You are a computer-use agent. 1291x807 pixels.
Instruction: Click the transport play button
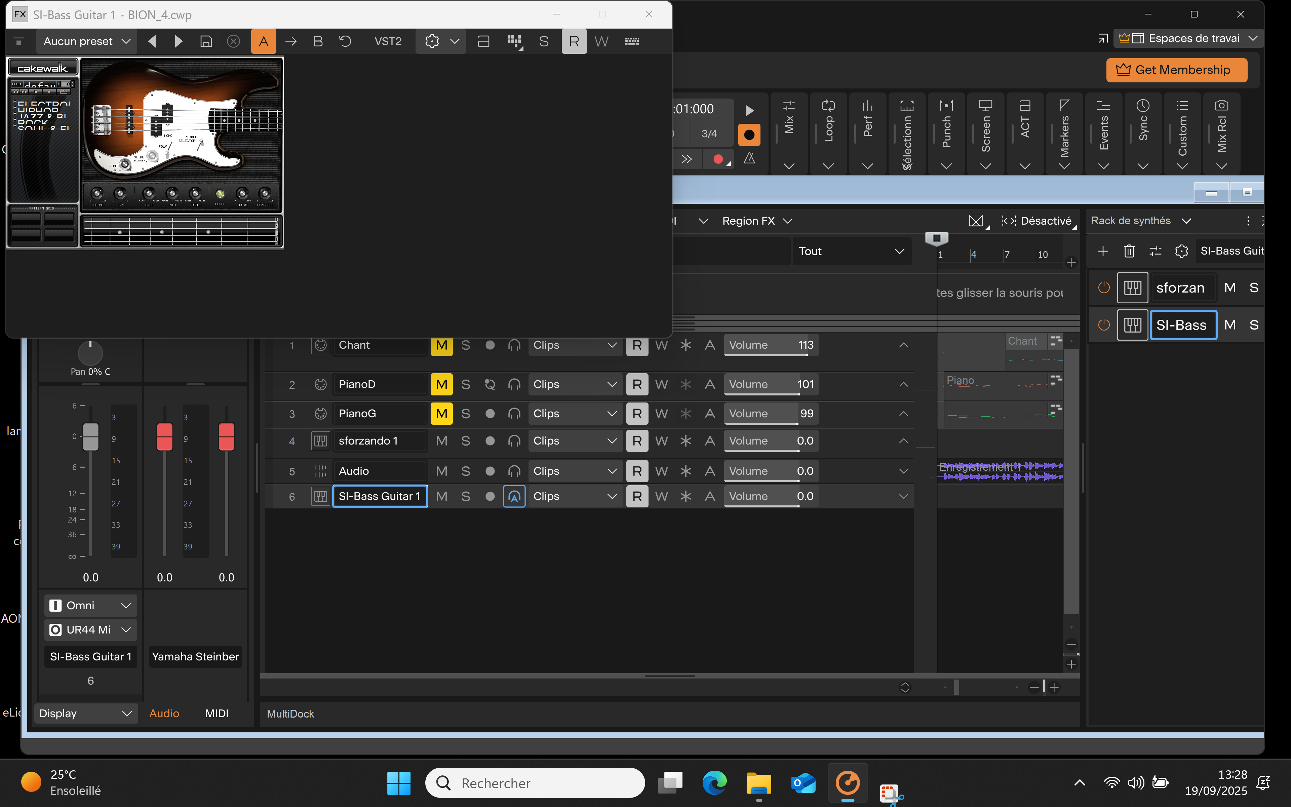click(x=749, y=111)
